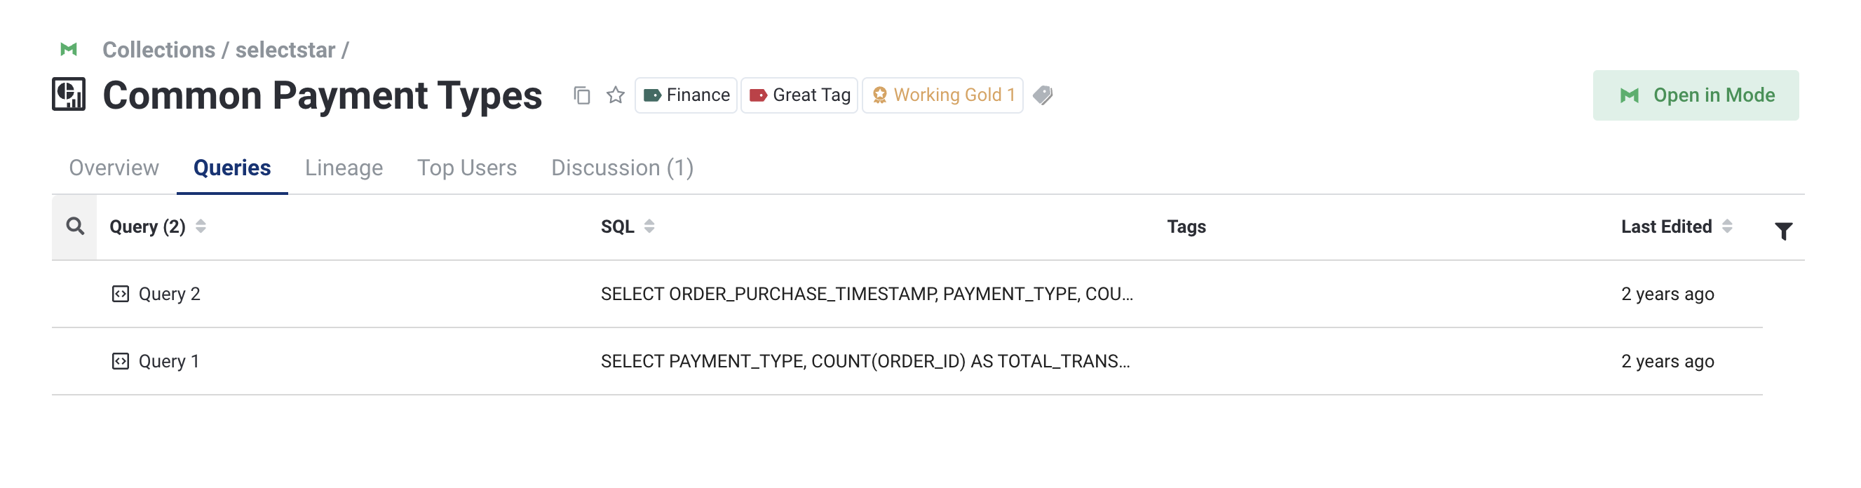Click the Mode logo icon in breadcrumb

[69, 50]
